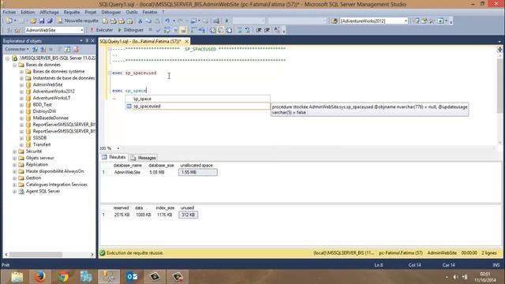Viewport: 505px width, 284px height.
Task: Click the Undo arrow icon
Action: click(167, 21)
